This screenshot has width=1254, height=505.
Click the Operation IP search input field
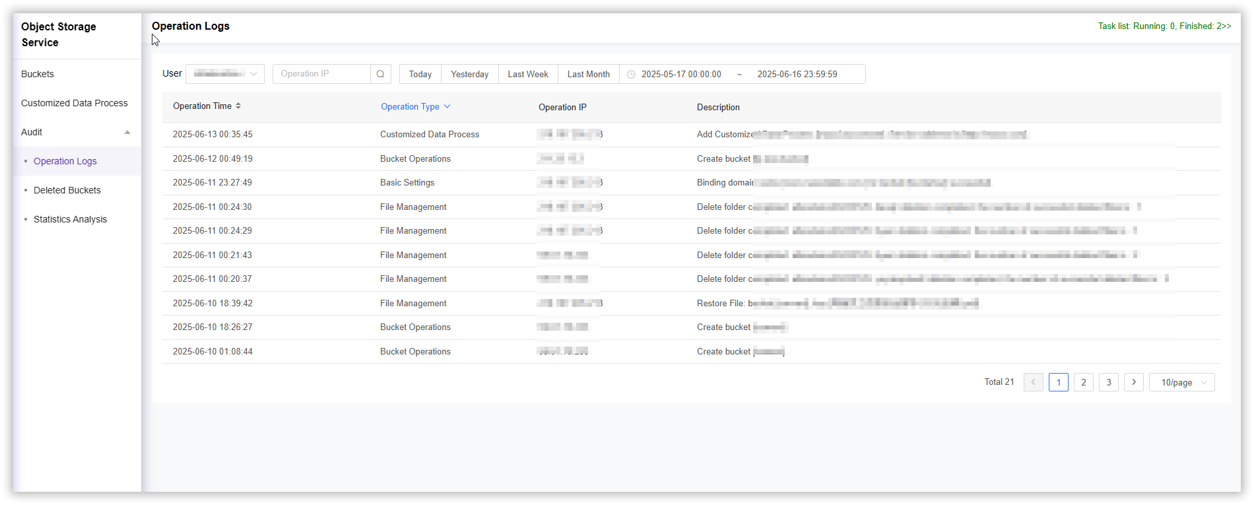321,74
